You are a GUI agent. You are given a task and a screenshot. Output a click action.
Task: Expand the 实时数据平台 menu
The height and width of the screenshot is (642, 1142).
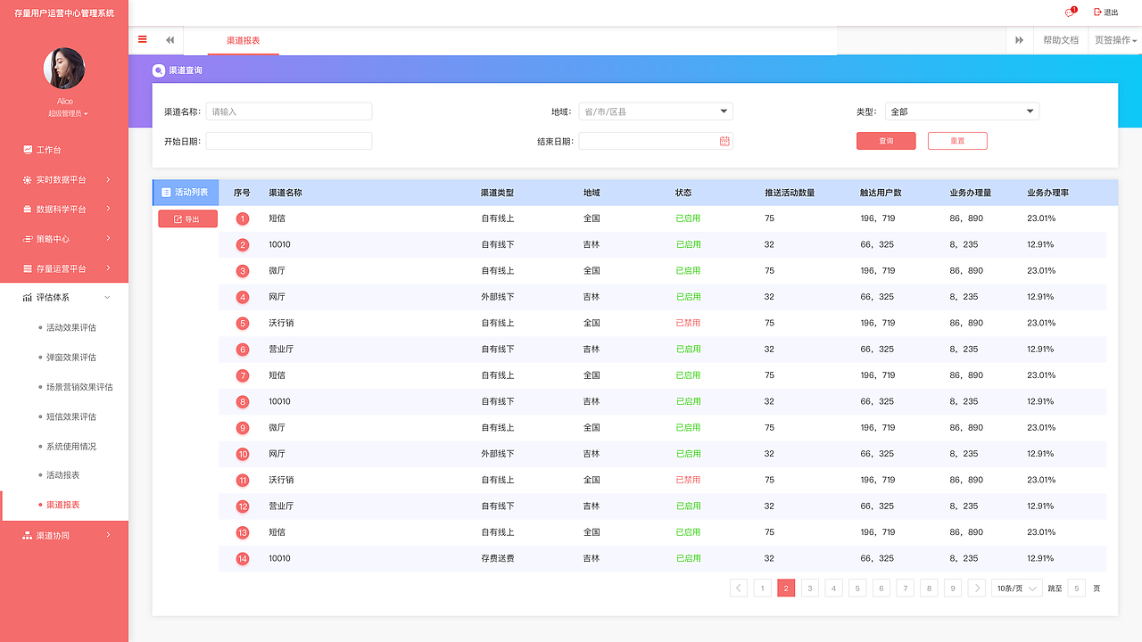coord(64,179)
